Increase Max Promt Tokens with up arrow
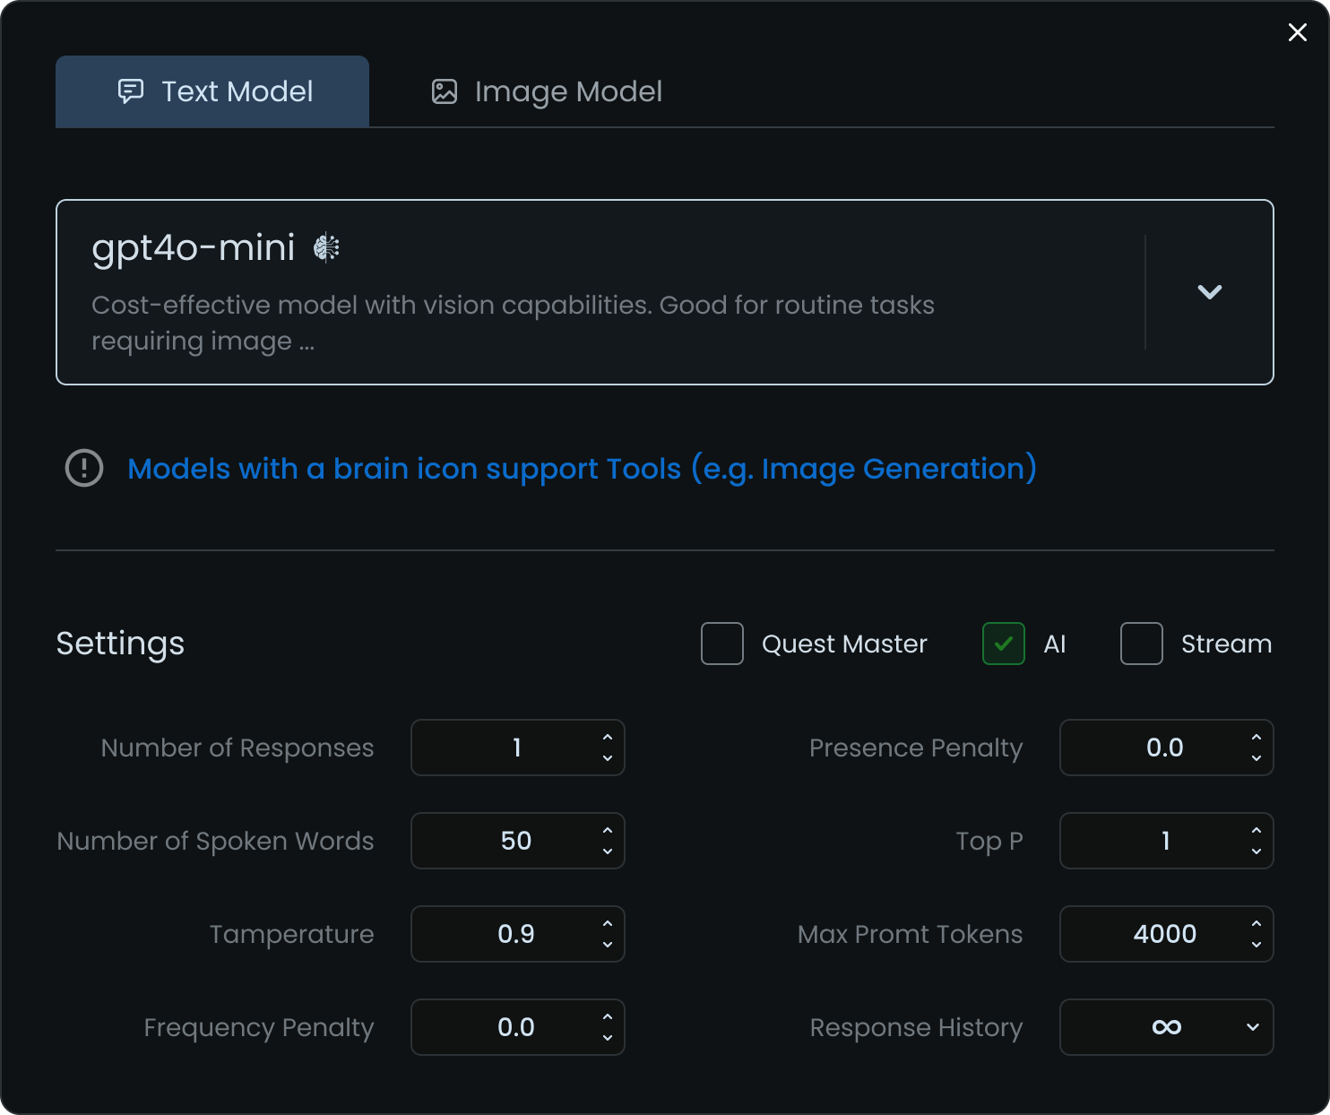This screenshot has height=1115, width=1330. (1256, 924)
